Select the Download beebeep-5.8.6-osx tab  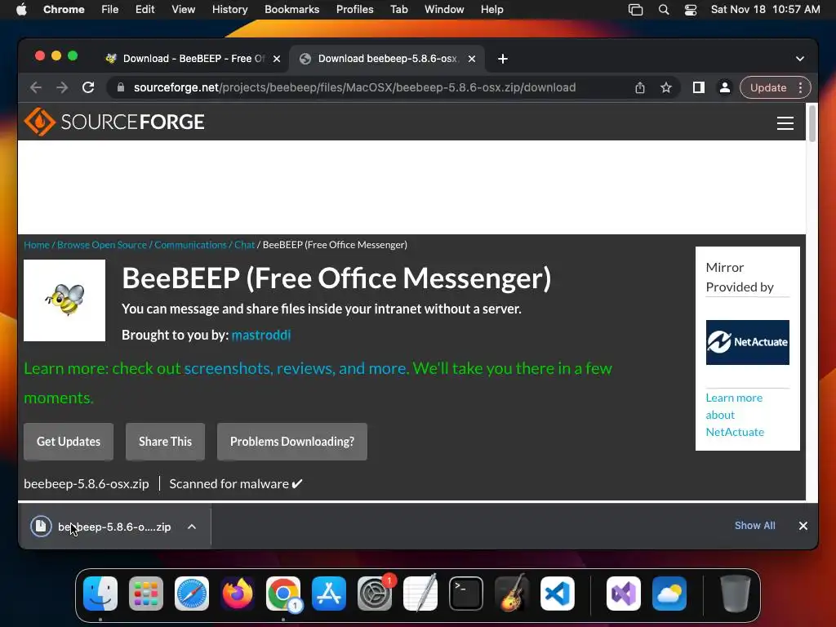[x=386, y=59]
